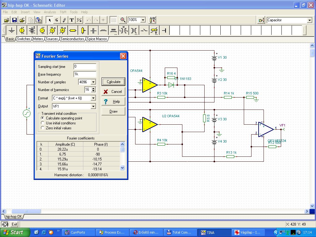The image size is (316, 237).
Task: Click the Save (floppy disk) icon
Action: pos(15,20)
